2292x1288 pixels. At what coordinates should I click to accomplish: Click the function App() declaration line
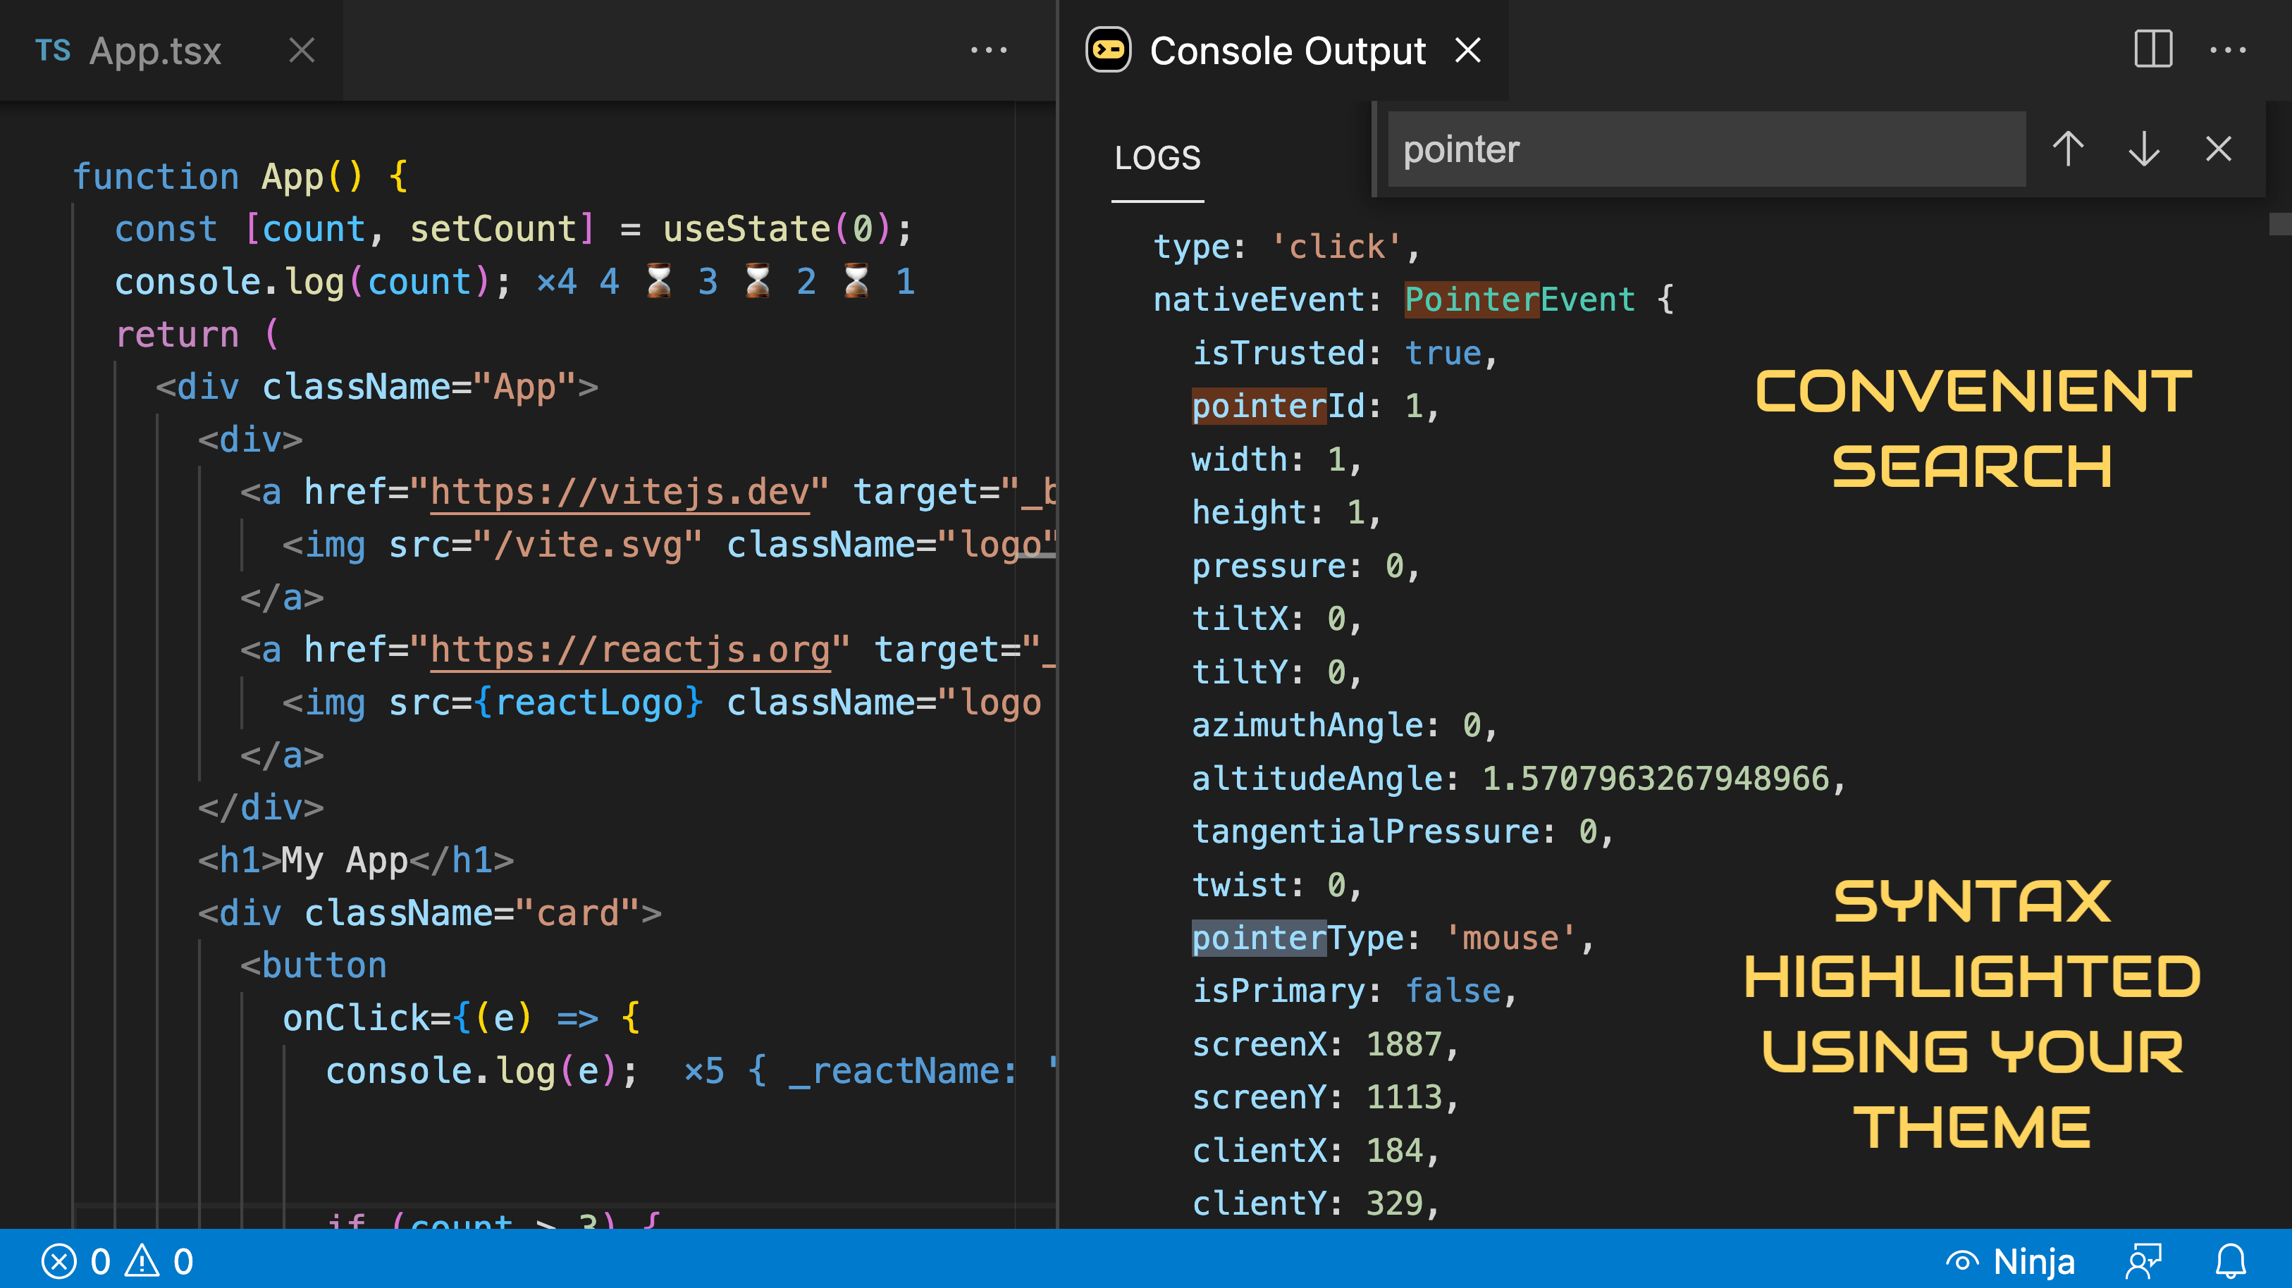(x=240, y=176)
